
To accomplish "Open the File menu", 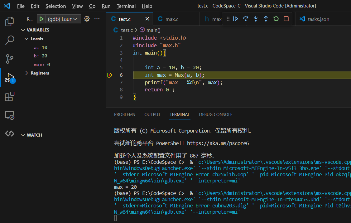I will coord(21,6).
